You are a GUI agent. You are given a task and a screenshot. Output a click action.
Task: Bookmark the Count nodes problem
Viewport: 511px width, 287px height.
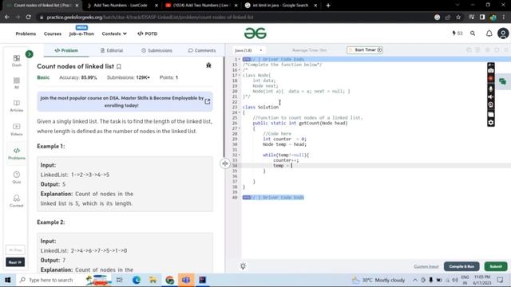click(119, 66)
